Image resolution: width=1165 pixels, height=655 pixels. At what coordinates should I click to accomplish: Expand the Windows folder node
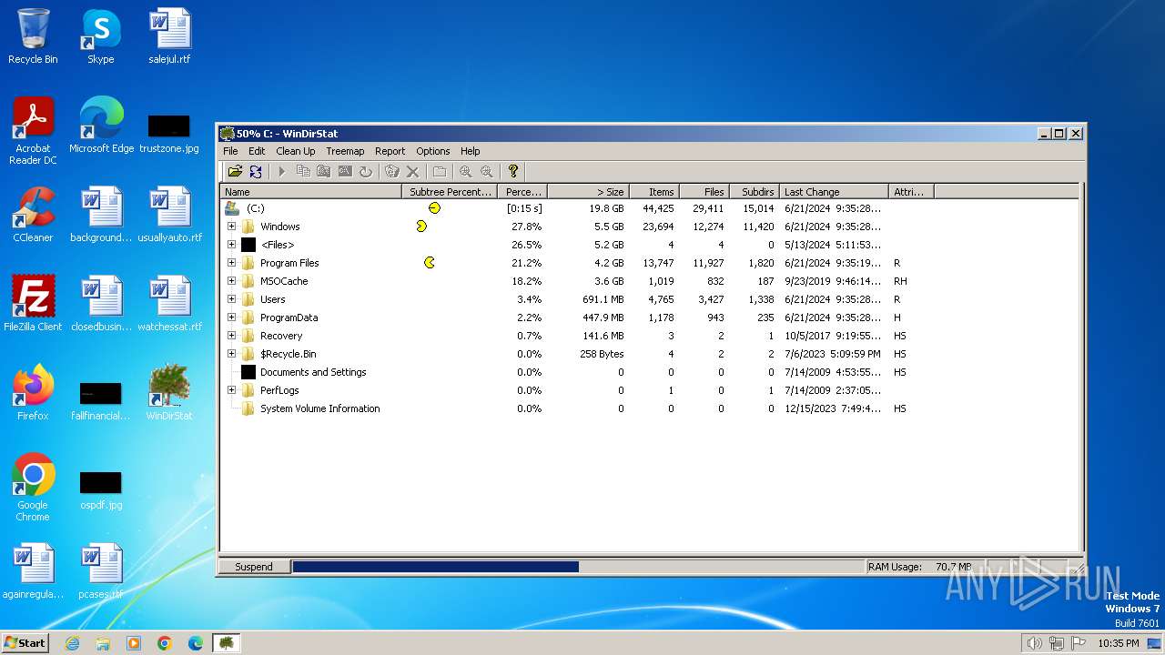pyautogui.click(x=231, y=227)
